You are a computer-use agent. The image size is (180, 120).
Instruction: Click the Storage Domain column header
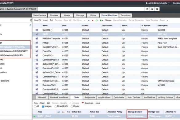[135, 112]
